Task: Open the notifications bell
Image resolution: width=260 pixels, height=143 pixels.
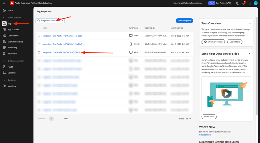Action: point(244,3)
